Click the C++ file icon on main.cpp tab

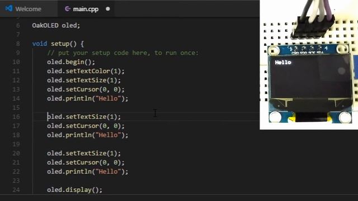pyautogui.click(x=67, y=9)
